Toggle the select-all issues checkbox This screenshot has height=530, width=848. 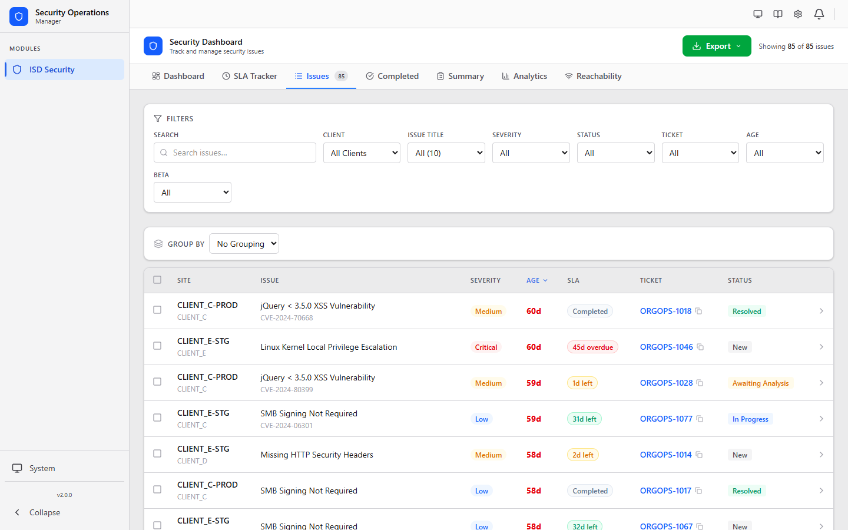[x=157, y=280]
